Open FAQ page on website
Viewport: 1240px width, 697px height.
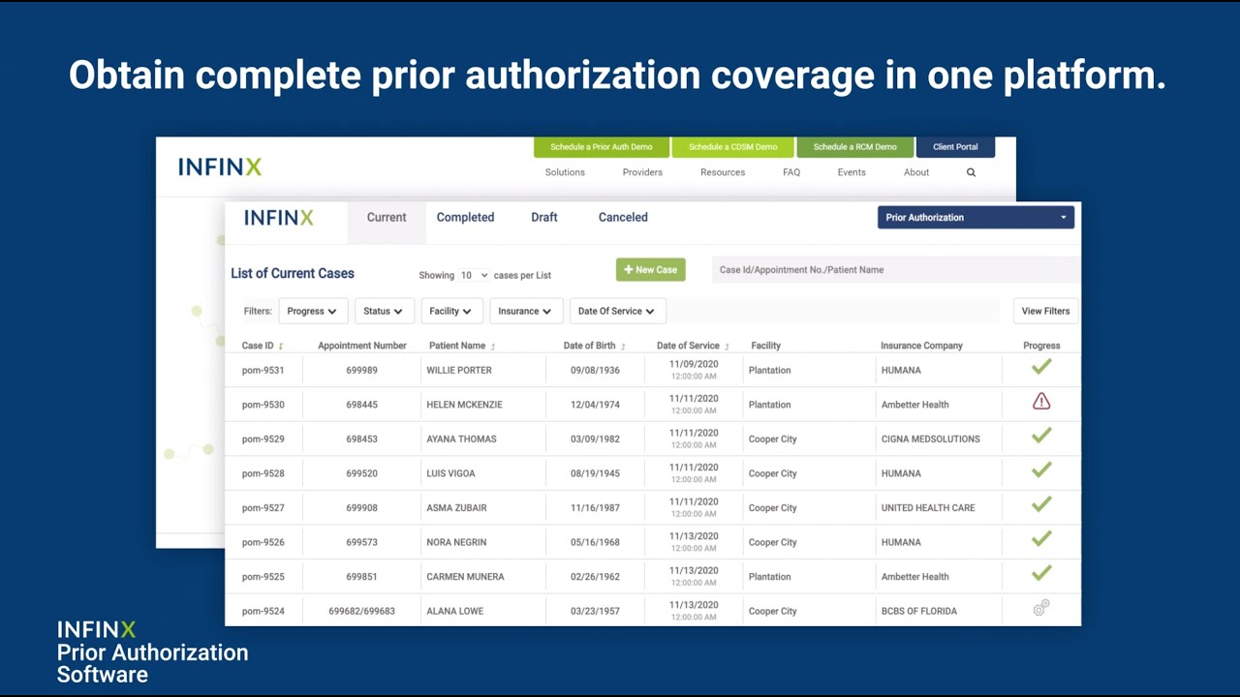[791, 172]
